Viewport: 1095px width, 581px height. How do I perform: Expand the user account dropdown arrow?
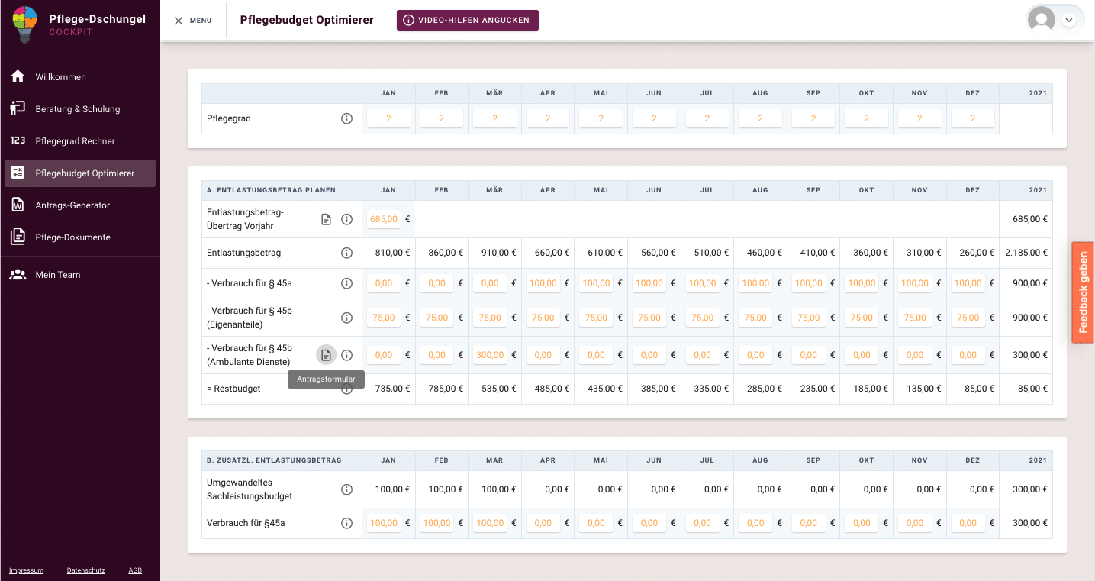click(1068, 21)
